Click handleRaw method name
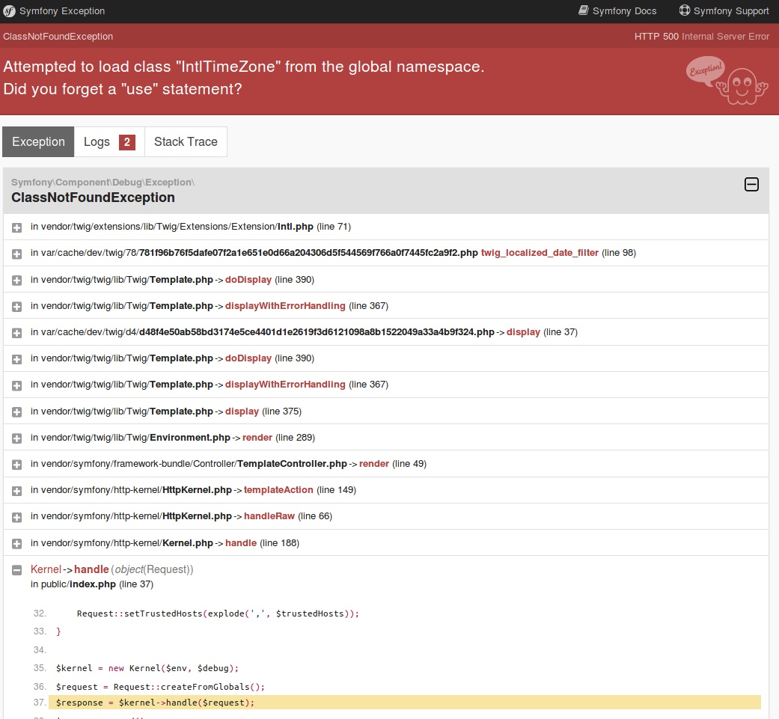Screen dimensions: 779x719 269,516
